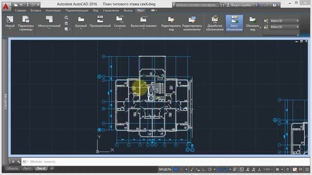Open quick access toolbar customize arrow
The width and height of the screenshot is (312, 175).
[x=38, y=5]
